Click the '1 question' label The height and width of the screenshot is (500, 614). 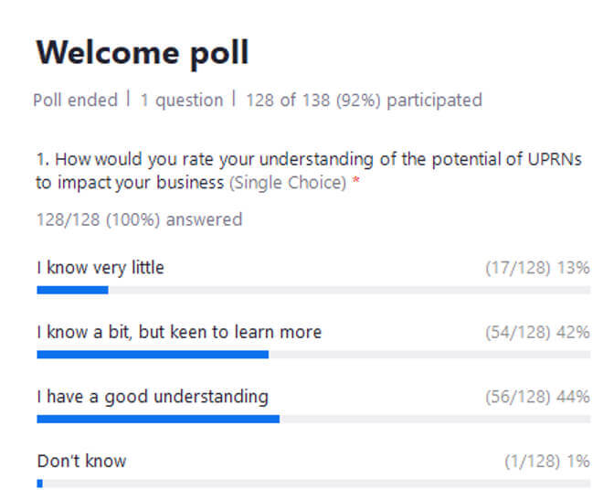[182, 101]
